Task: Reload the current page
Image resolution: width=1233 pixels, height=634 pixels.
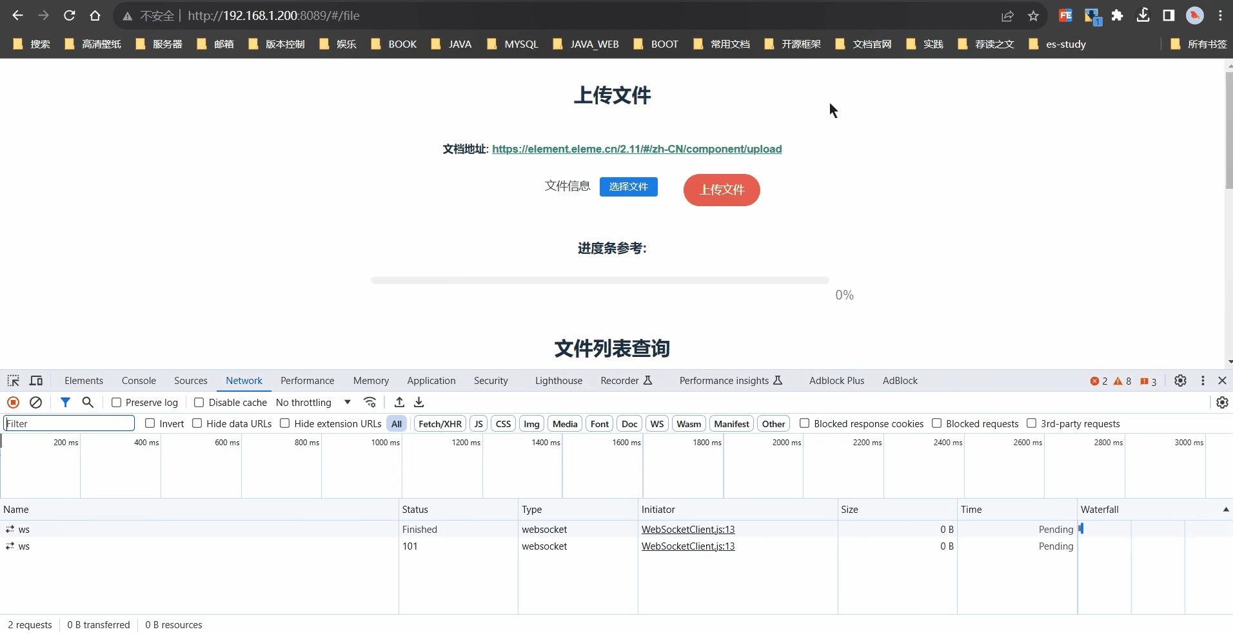Action: coord(70,15)
